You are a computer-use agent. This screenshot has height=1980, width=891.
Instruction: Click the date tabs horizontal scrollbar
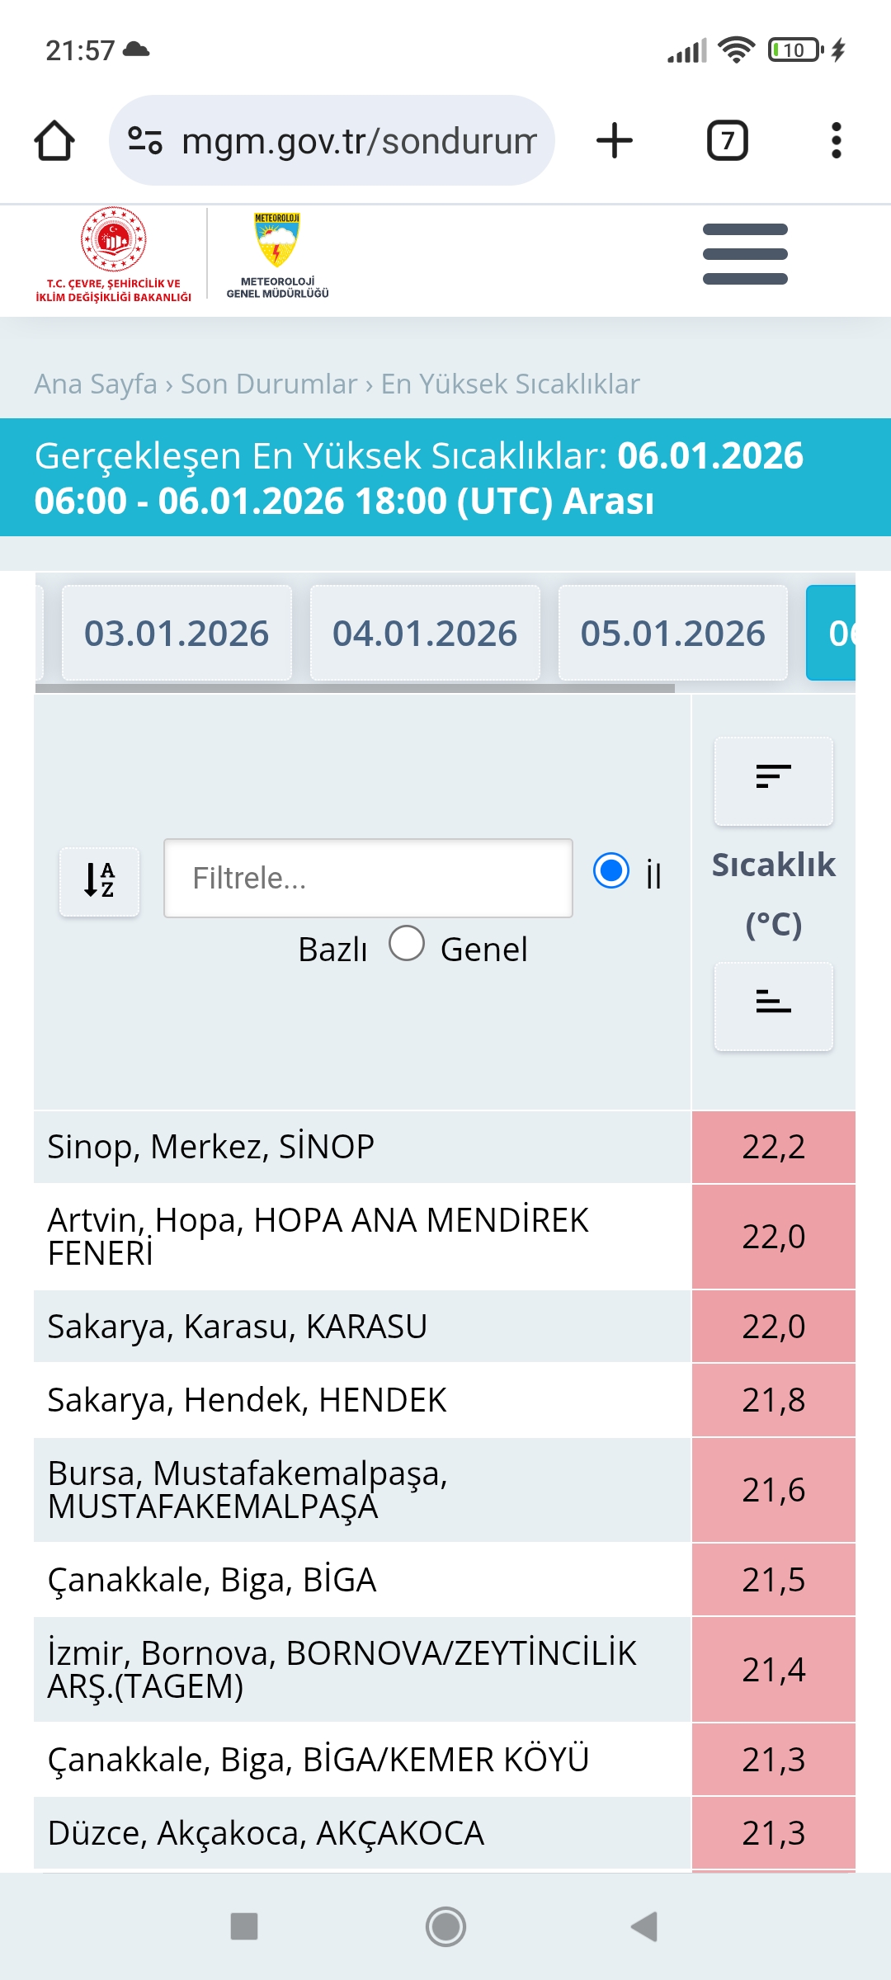(355, 688)
